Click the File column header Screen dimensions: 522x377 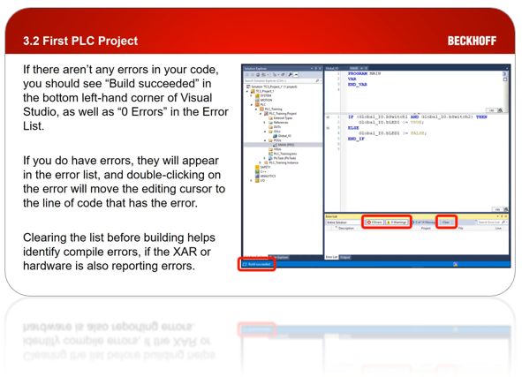[x=461, y=229]
